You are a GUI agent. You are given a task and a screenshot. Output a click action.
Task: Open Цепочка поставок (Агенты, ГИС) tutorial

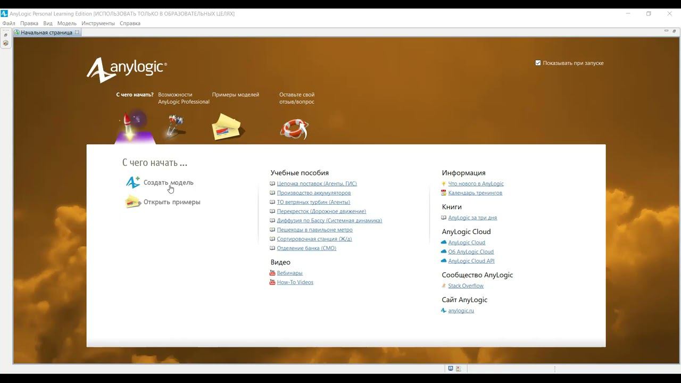(317, 184)
